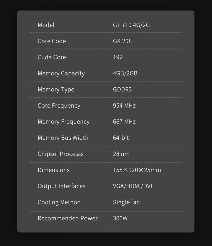212x246 pixels.
Task: Select the 155×120×25mm dimensions value
Action: pyautogui.click(x=137, y=170)
